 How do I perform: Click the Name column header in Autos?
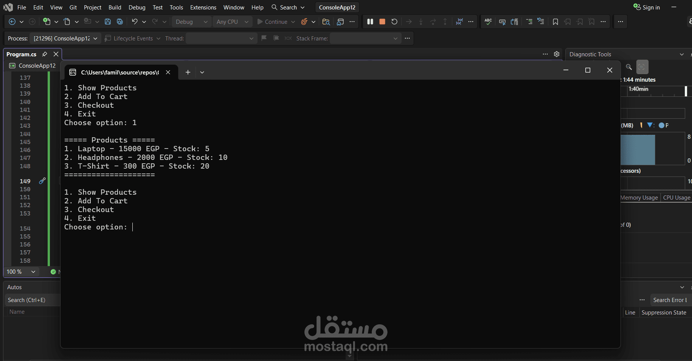(x=17, y=312)
